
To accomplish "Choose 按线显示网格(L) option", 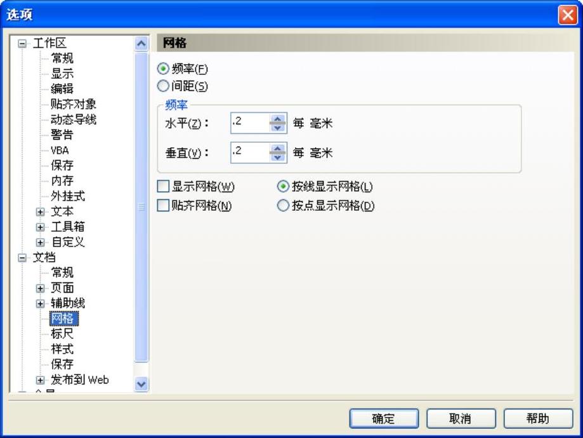I will pyautogui.click(x=283, y=186).
